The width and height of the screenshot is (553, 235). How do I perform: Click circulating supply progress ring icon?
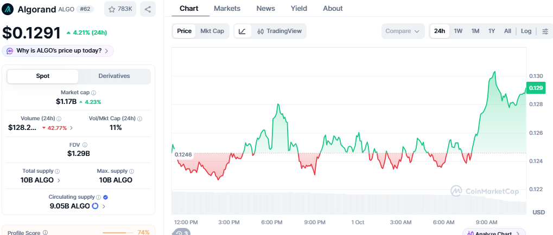[95, 206]
